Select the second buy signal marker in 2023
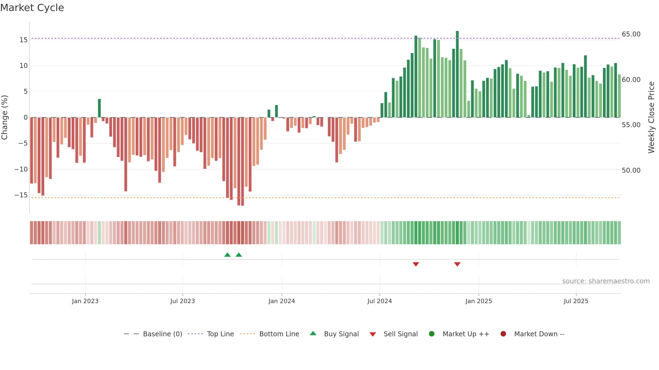Image resolution: width=659 pixels, height=370 pixels. tap(239, 255)
